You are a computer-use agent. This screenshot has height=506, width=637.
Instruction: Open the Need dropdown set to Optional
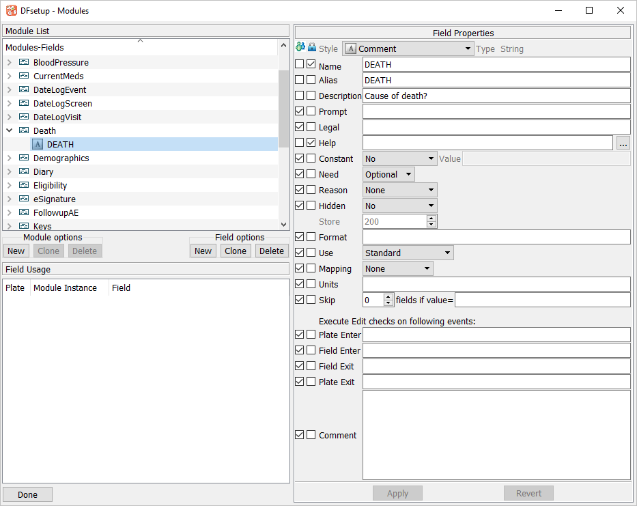tap(388, 174)
